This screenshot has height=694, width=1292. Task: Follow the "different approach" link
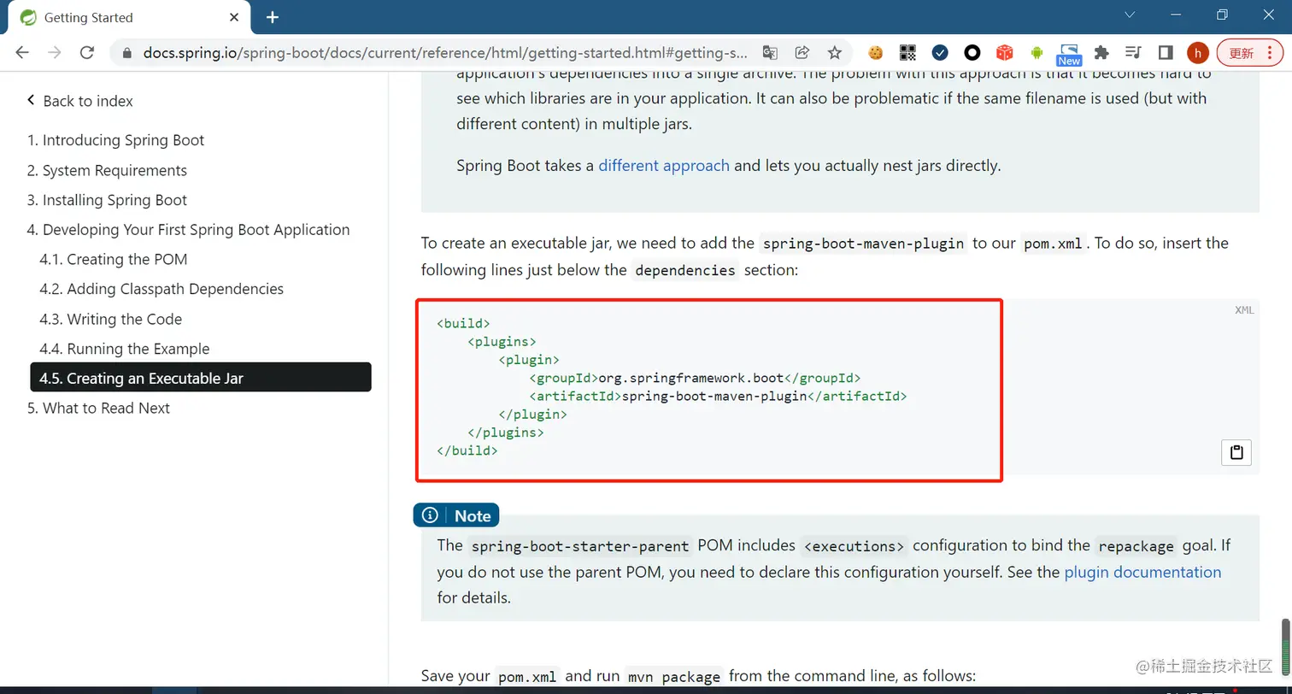[664, 166]
